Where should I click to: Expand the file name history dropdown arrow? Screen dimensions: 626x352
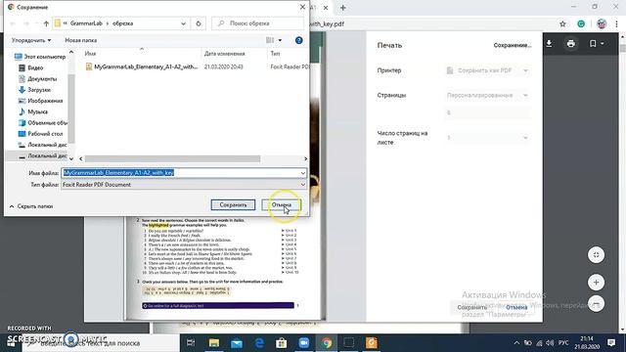click(x=303, y=173)
